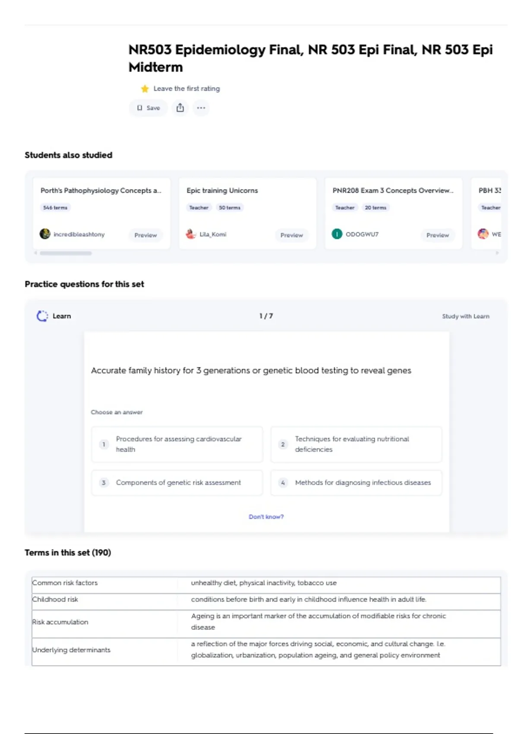Click the Learn mode circular icon
Screen dimensions: 518x734
click(x=42, y=316)
